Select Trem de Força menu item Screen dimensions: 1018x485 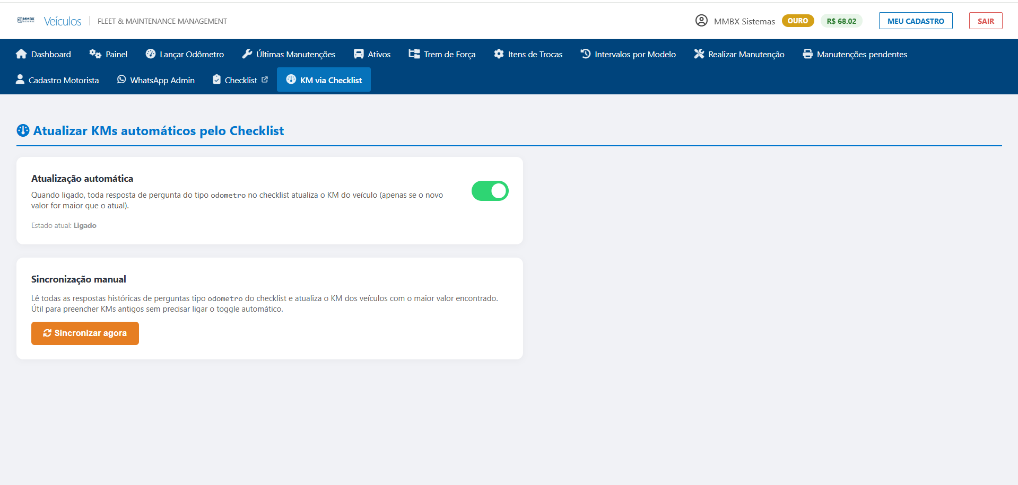click(x=442, y=54)
